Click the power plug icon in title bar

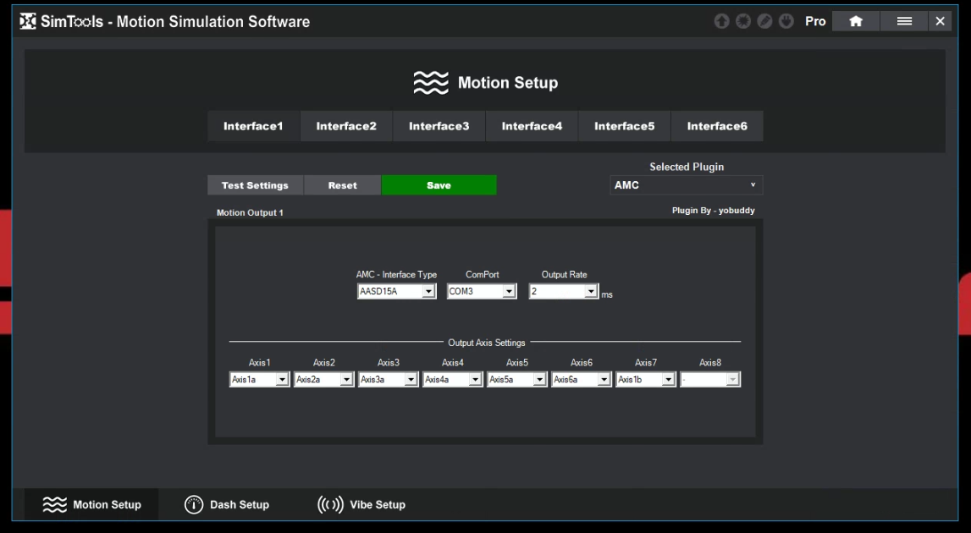click(785, 21)
